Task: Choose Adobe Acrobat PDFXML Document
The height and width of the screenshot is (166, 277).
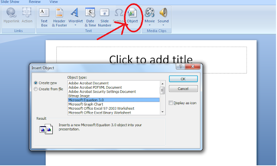Action: [x=114, y=87]
